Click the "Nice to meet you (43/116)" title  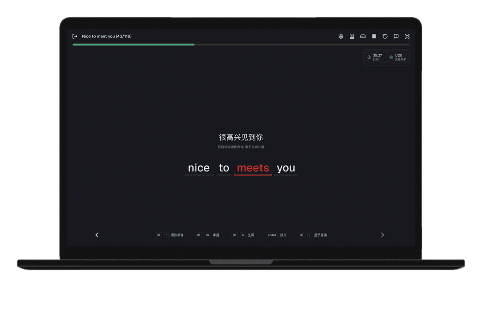107,37
